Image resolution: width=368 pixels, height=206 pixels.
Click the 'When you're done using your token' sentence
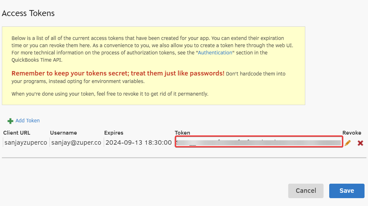(110, 94)
